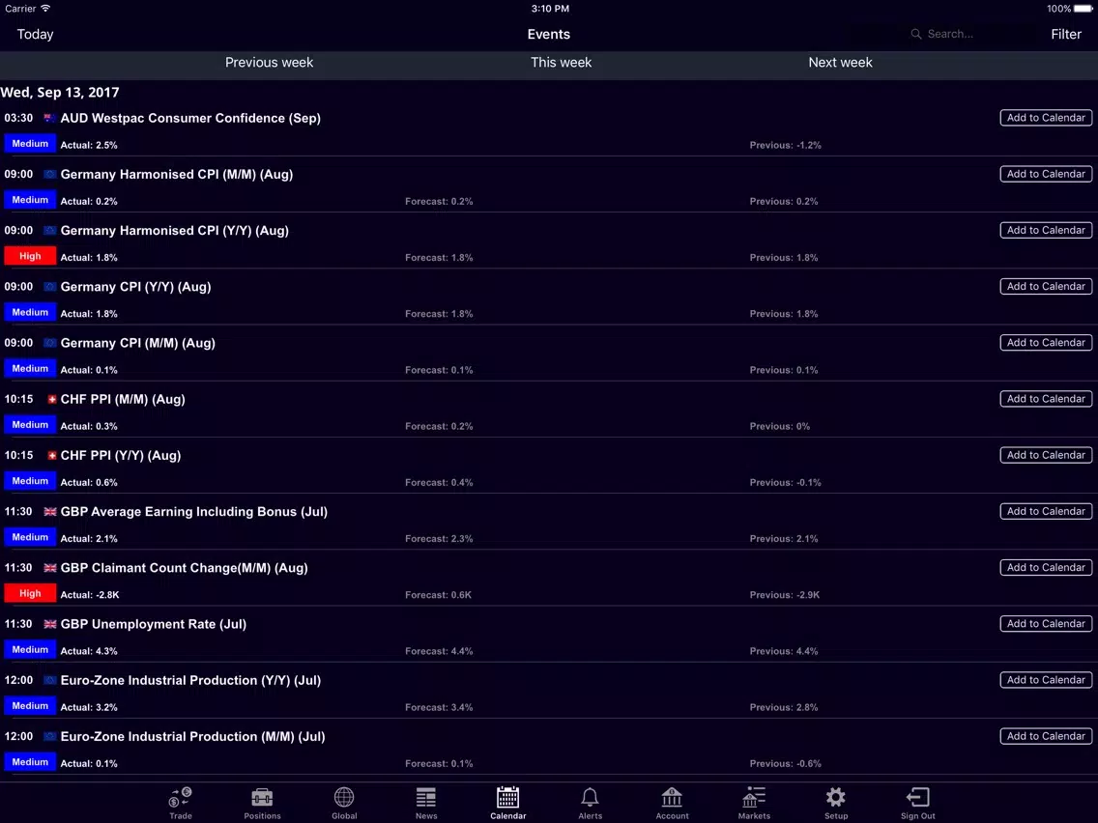The width and height of the screenshot is (1098, 823).
Task: Add GBP Unemployment Rate to calendar
Action: (x=1046, y=624)
